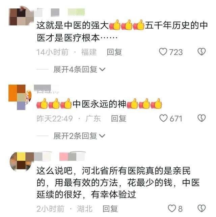216x217 pixels.
Task: Reply to the 2小时前 Hubei comment
Action: click(x=110, y=209)
